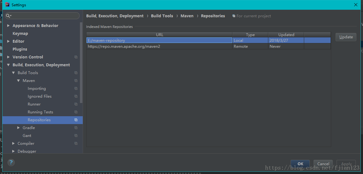Click the Local type cell

coord(250,41)
